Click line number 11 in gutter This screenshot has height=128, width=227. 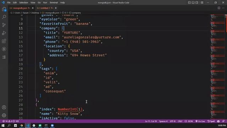point(21,28)
